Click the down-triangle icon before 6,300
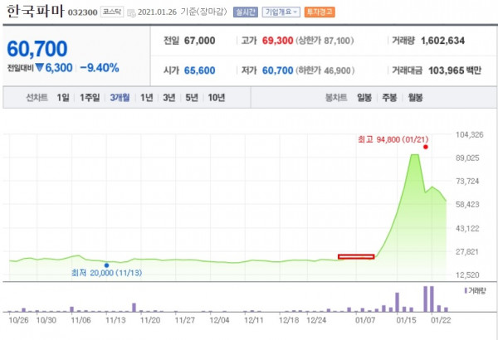This screenshot has width=498, height=340. point(39,68)
